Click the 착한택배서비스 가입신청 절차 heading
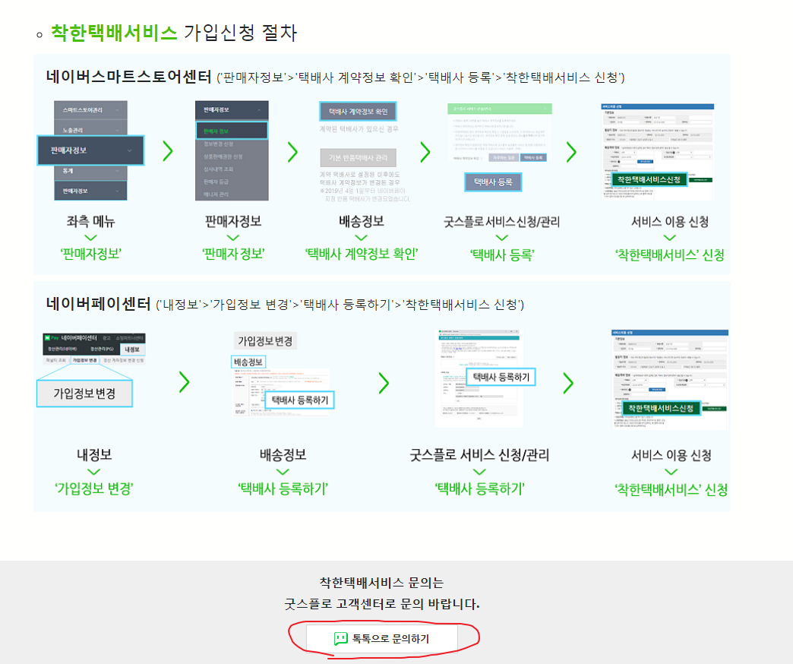793x664 pixels. point(174,33)
